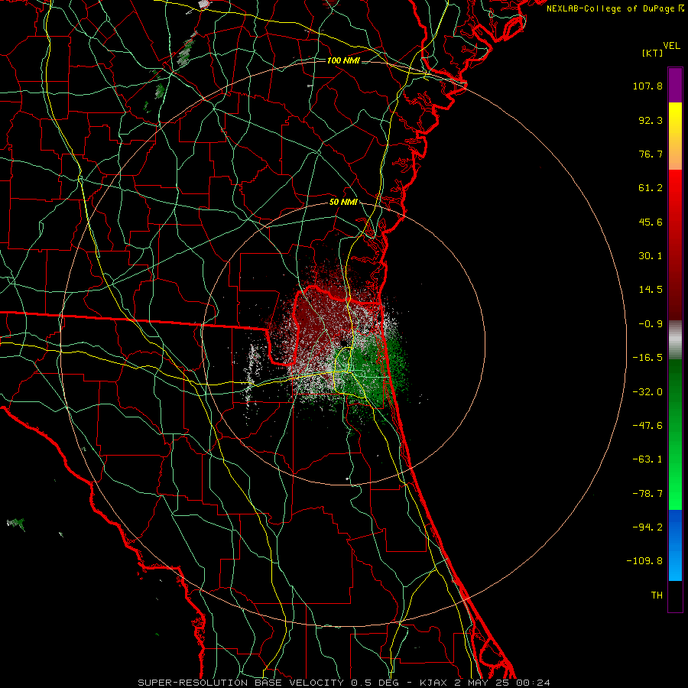
Task: Select the 14.5 legend value
Action: (x=651, y=290)
